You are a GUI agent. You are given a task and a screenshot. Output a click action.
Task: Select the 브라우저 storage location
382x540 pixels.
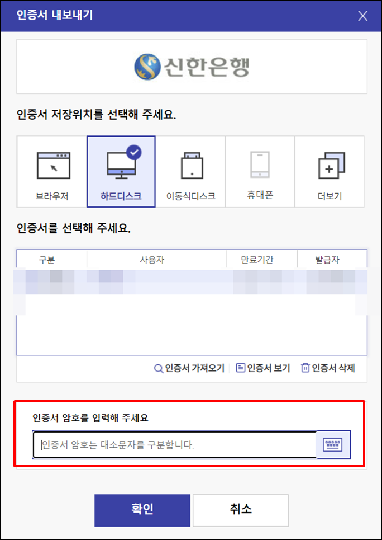[51, 171]
